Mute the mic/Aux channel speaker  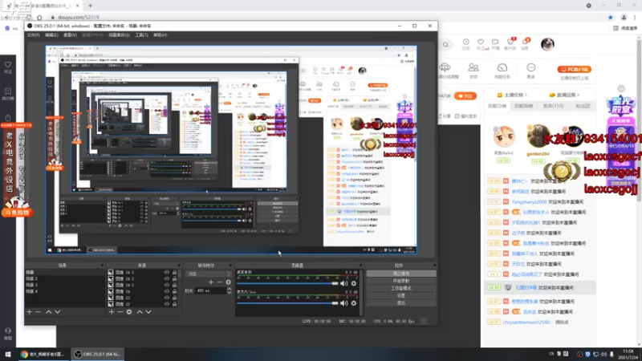[344, 303]
